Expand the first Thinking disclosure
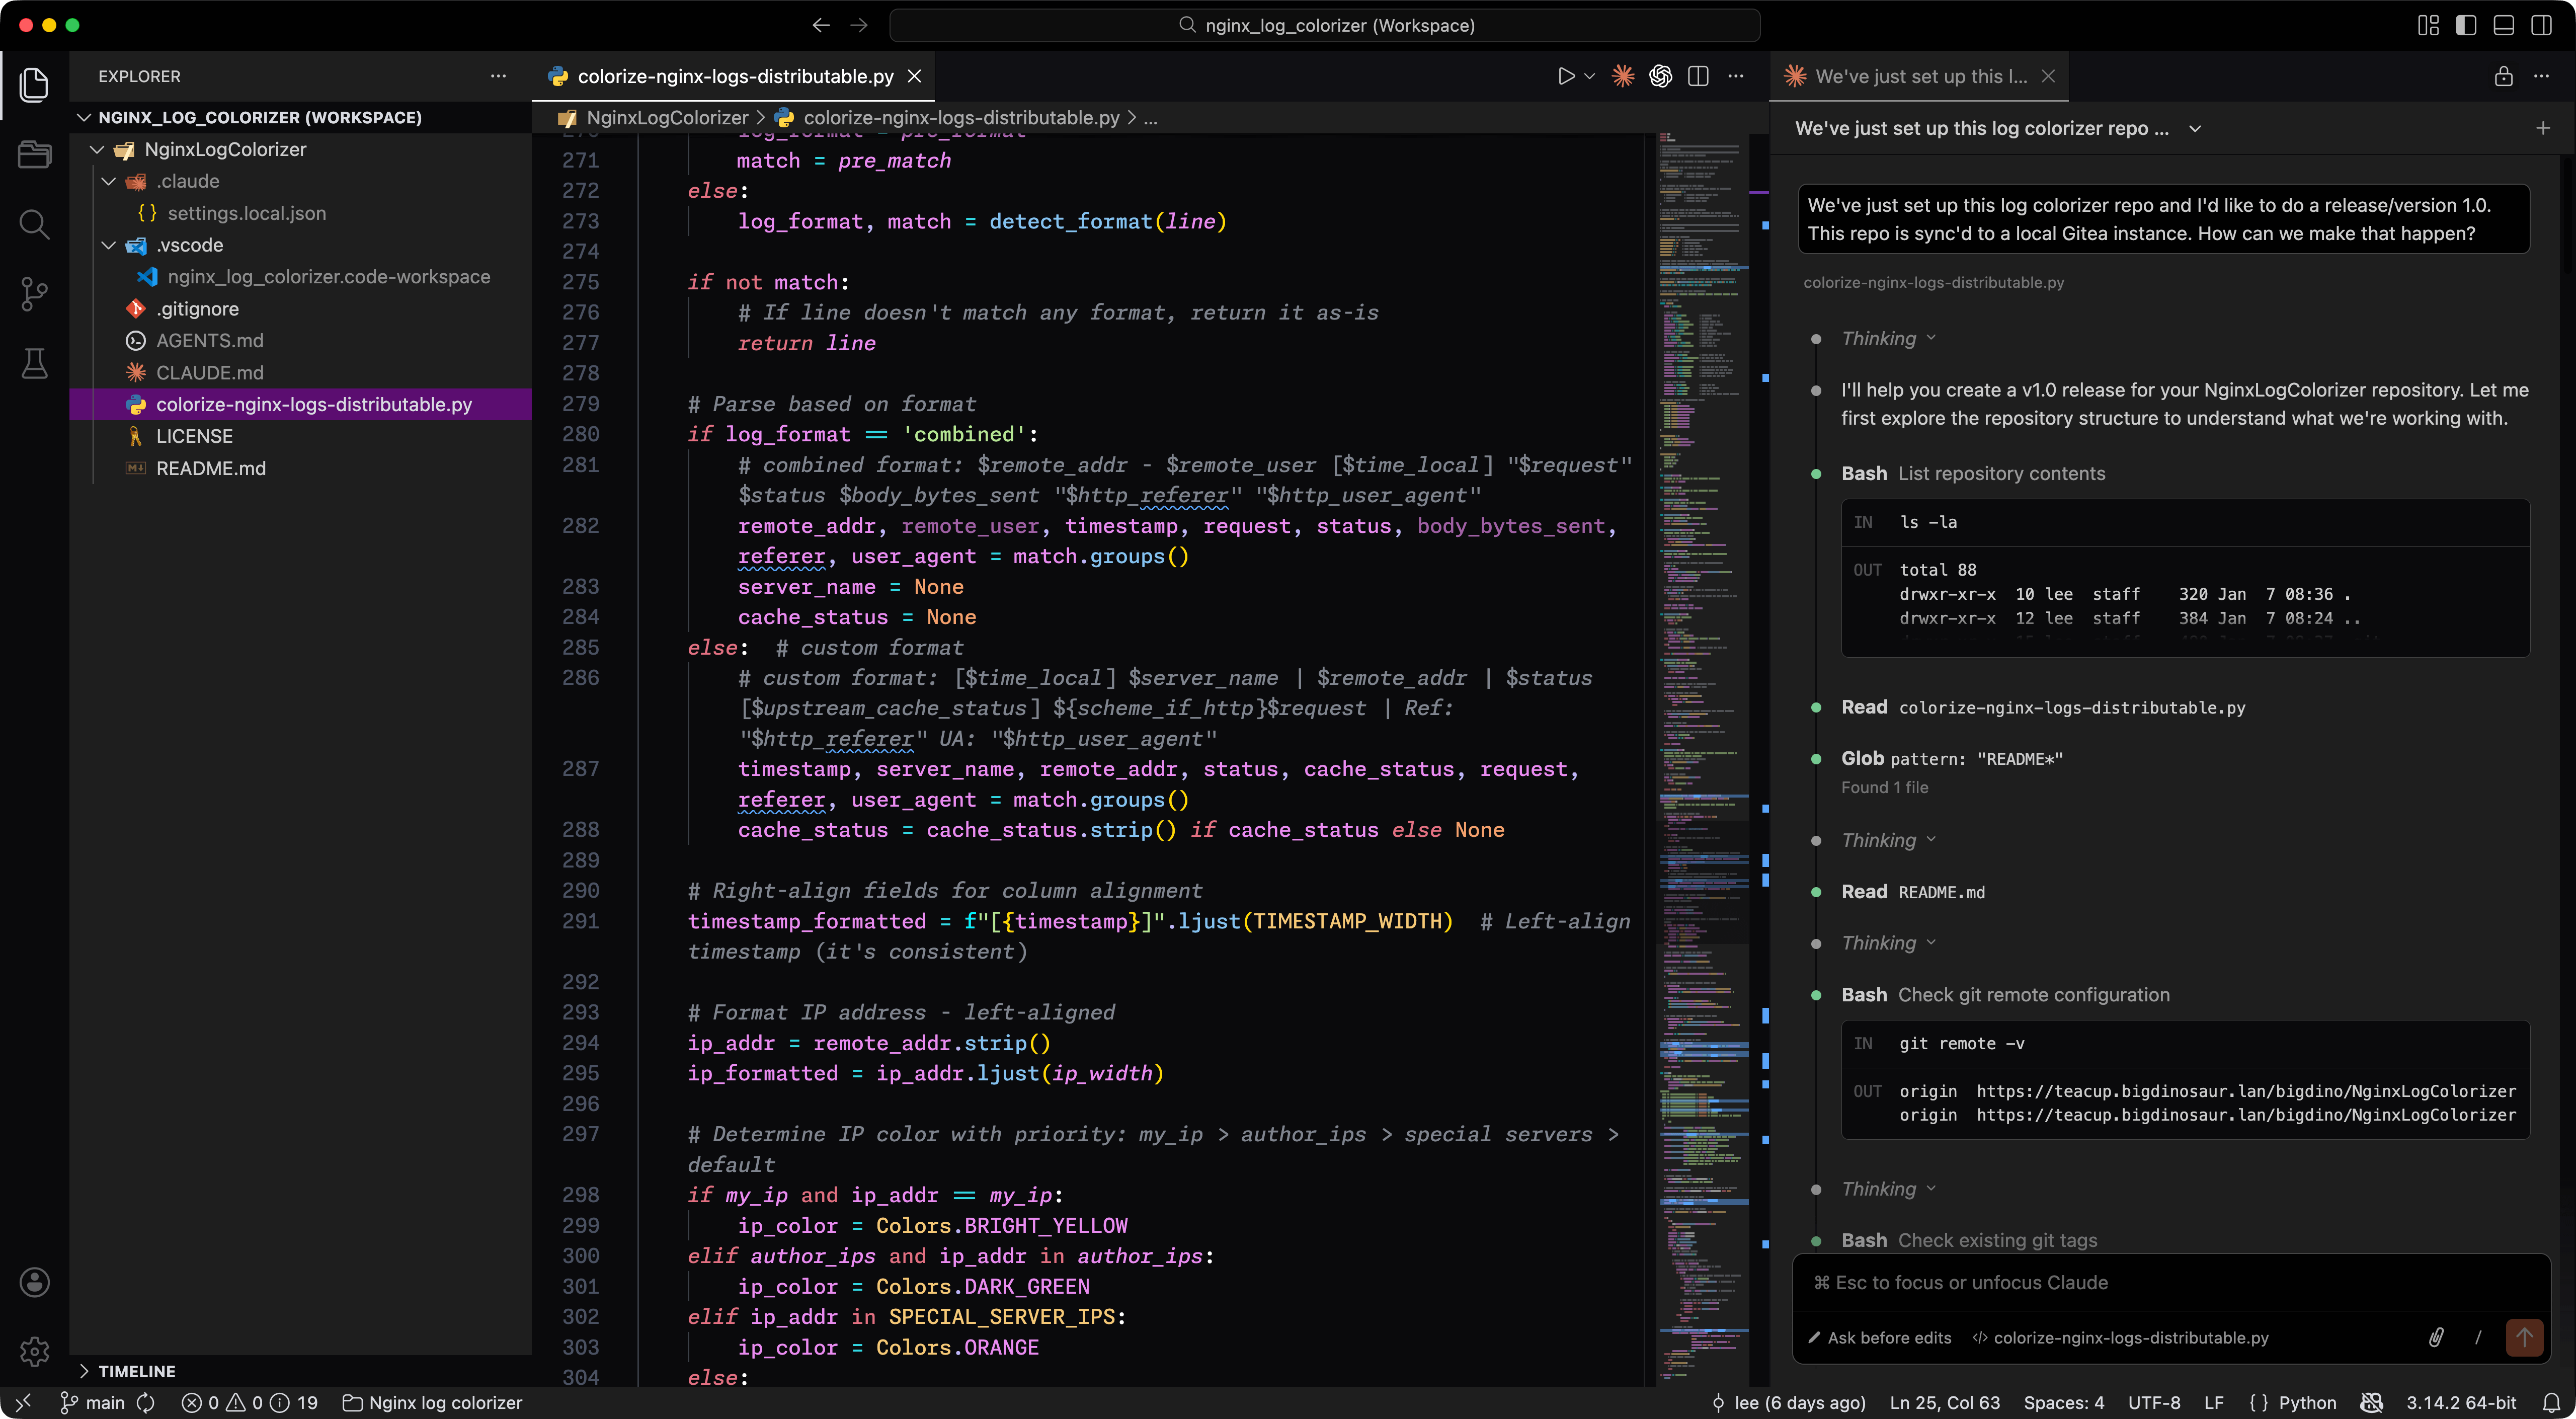Screen dimensions: 2576x1419 pos(1887,338)
